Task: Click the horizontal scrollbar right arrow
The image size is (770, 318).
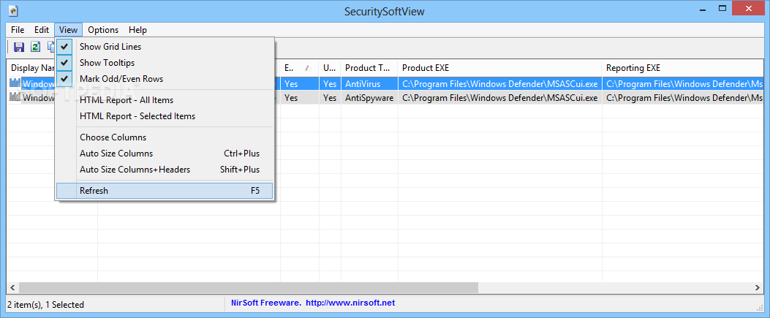Action: pyautogui.click(x=758, y=287)
